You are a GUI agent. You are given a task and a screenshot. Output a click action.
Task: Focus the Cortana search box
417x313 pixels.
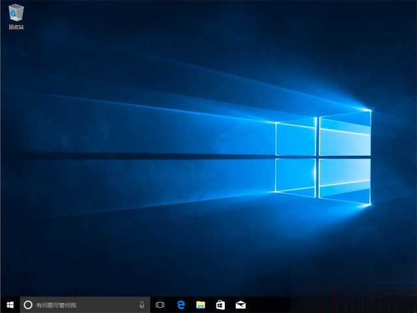85,305
